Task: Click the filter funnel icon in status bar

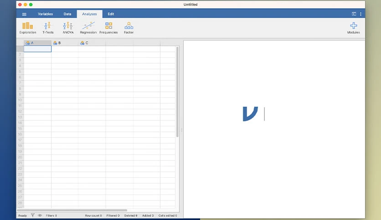Action: pyautogui.click(x=32, y=215)
